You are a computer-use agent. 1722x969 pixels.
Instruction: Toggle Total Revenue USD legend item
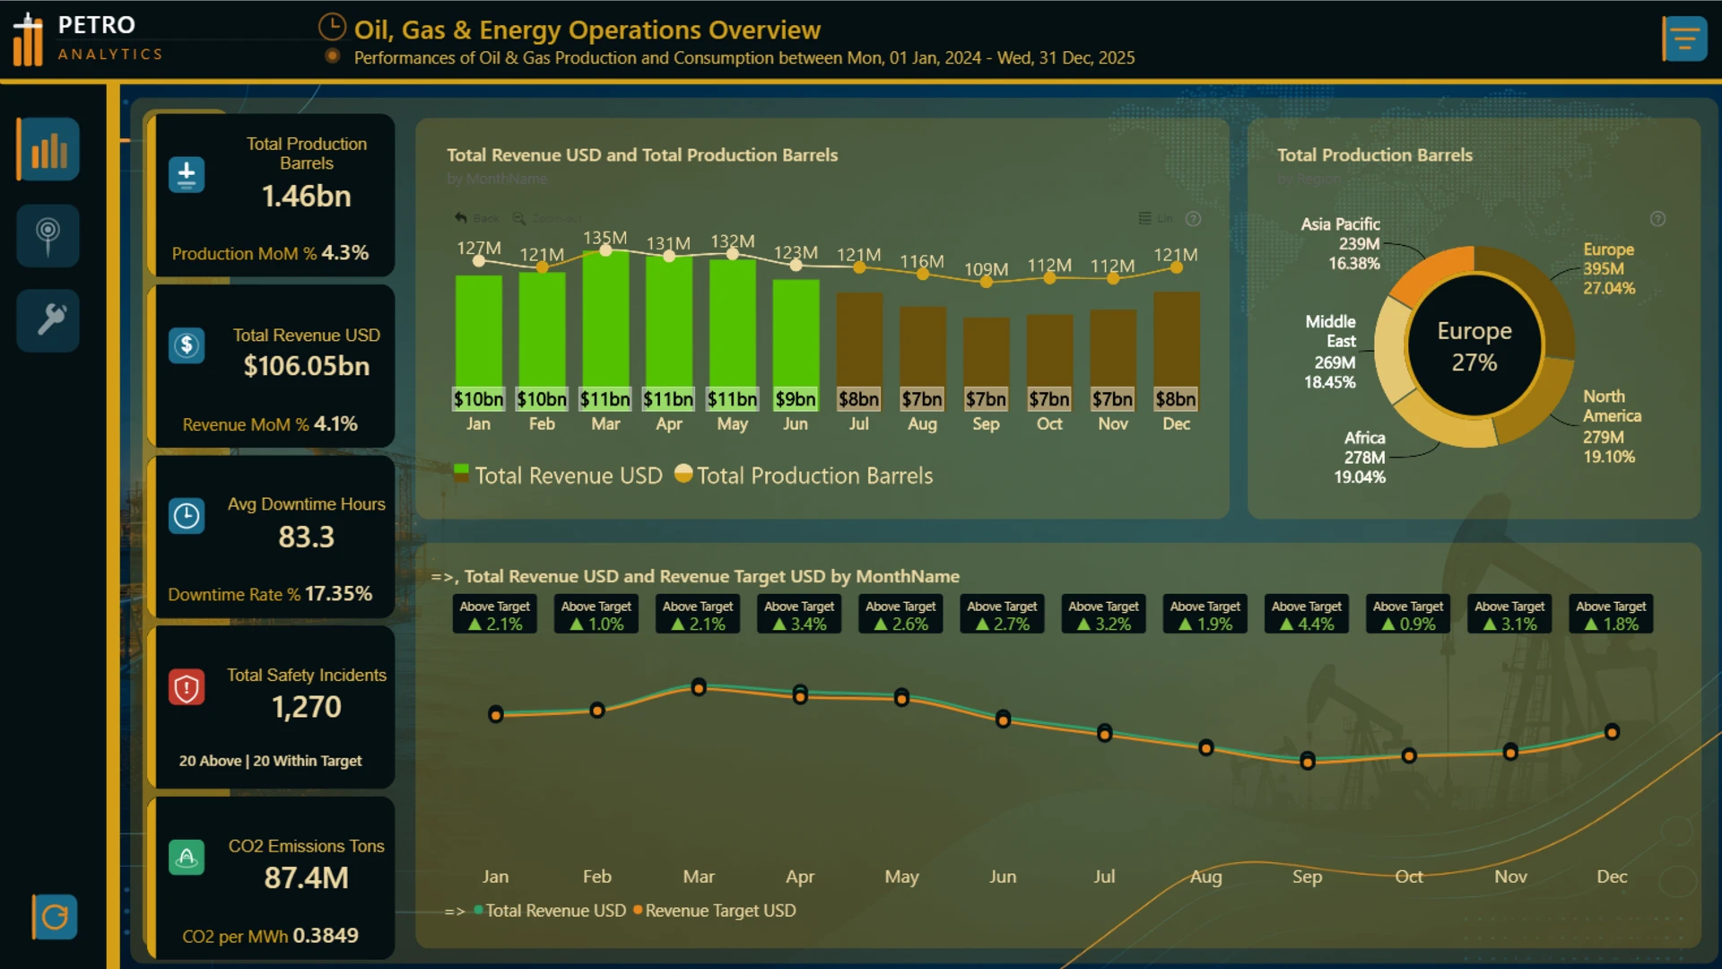click(x=558, y=475)
